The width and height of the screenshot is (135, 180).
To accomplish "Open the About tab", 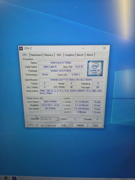I will pyautogui.click(x=90, y=55).
